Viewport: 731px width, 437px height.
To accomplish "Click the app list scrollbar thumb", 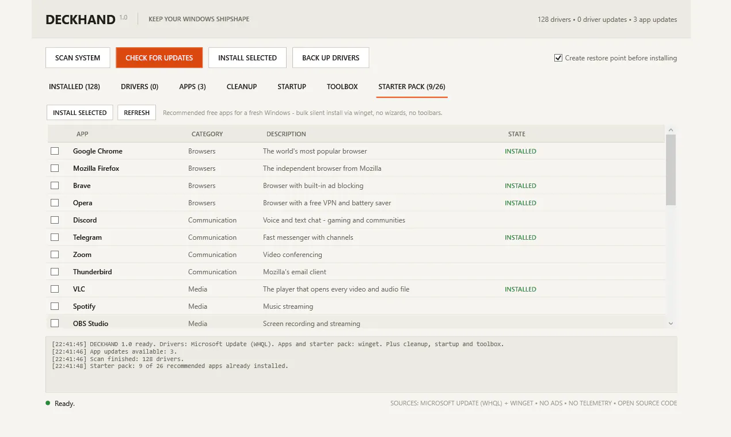I will coord(671,170).
